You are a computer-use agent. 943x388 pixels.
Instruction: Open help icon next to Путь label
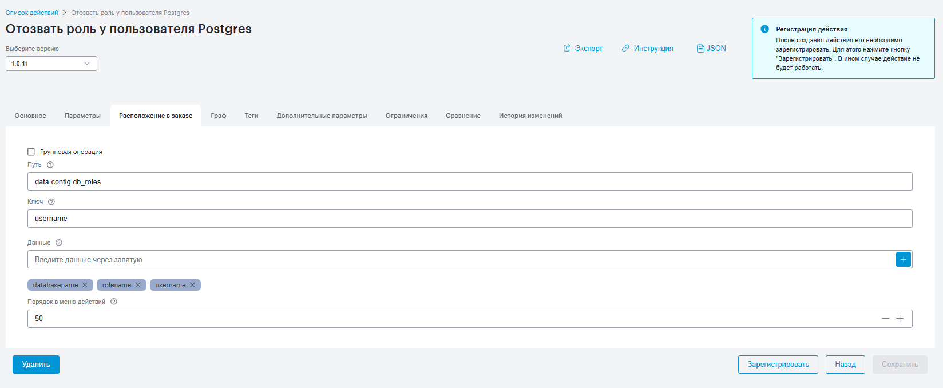tap(50, 165)
